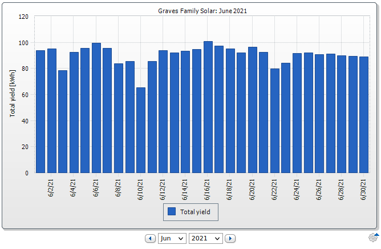381x249 pixels.
Task: Open the 2021 year dropdown
Action: pyautogui.click(x=205, y=238)
